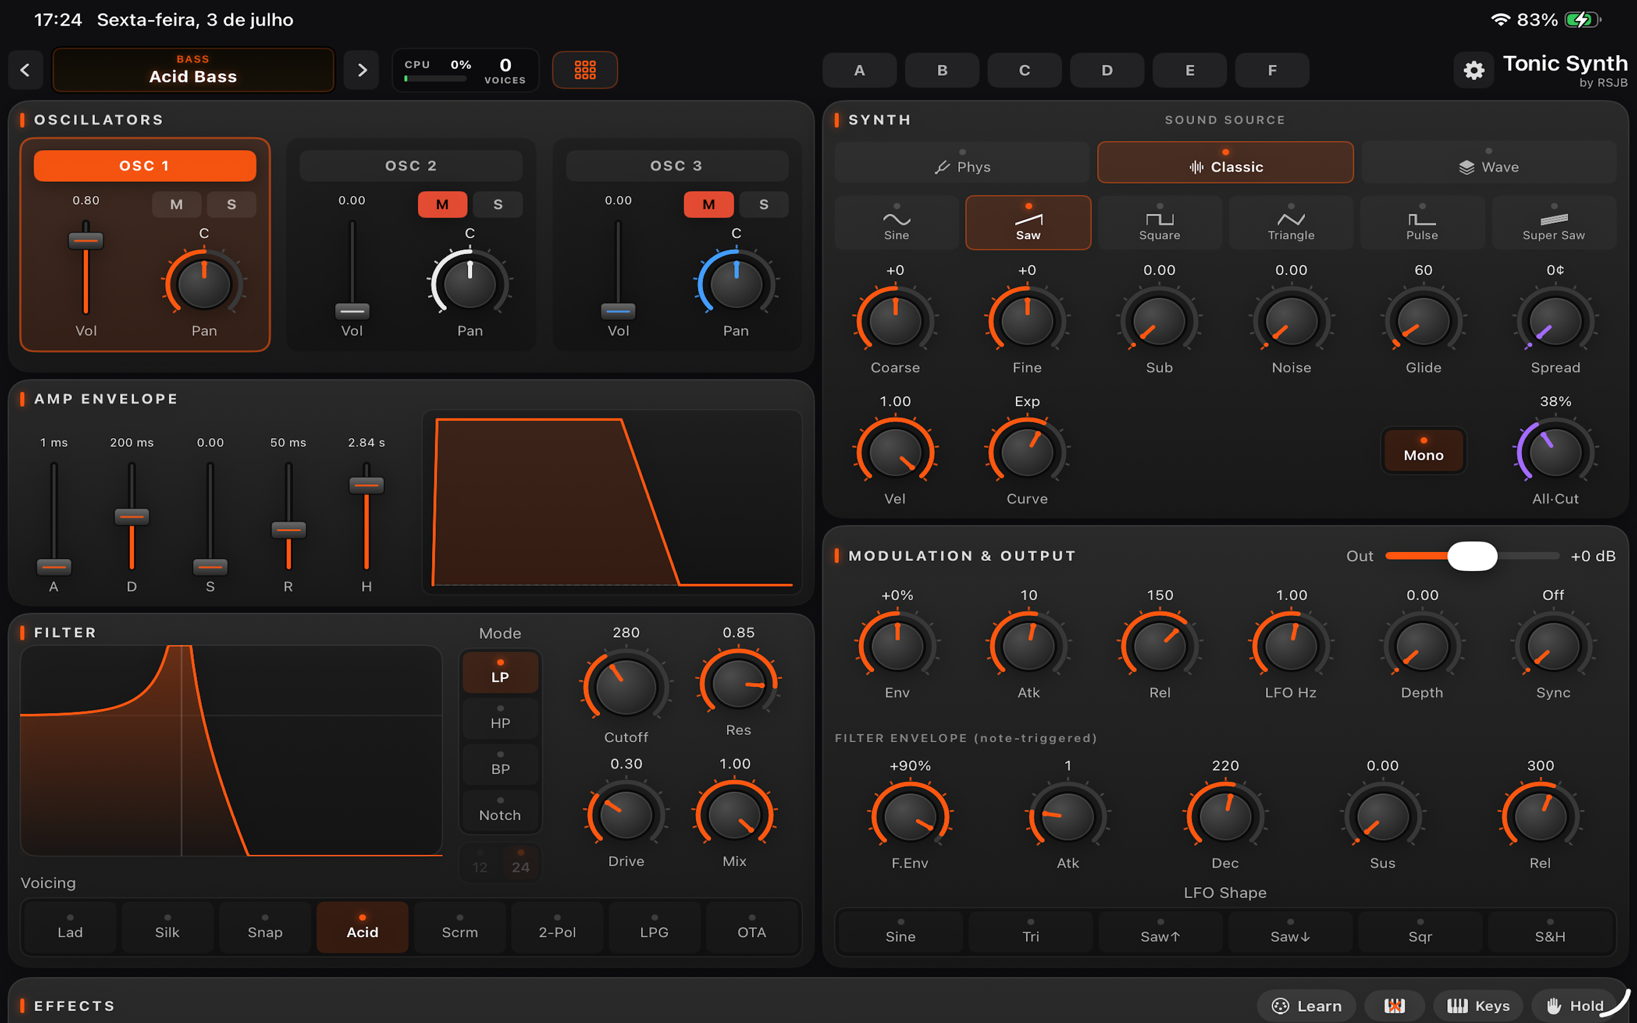1637x1023 pixels.
Task: Go to previous preset arrow
Action: point(25,70)
